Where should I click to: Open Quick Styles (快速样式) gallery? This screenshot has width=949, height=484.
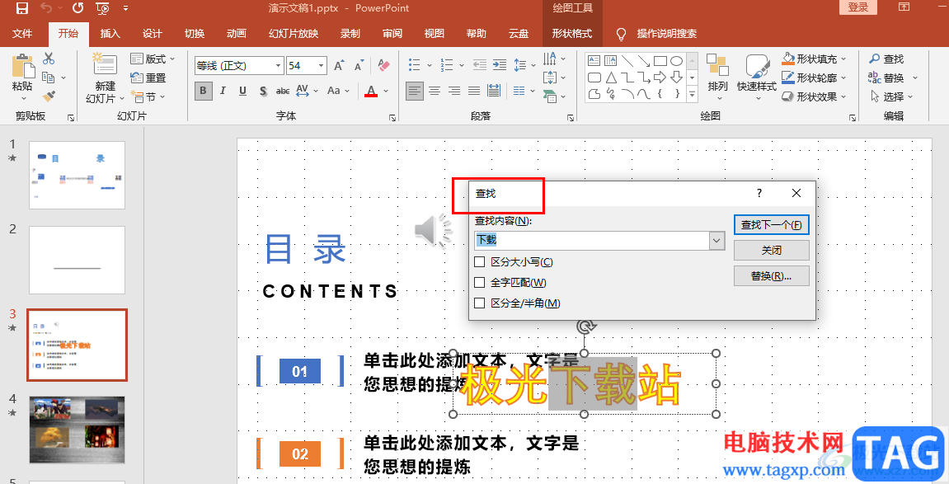(x=757, y=76)
